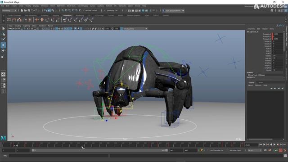This screenshot has width=288, height=162.
Task: Click the range slider bar
Action: tap(100, 150)
